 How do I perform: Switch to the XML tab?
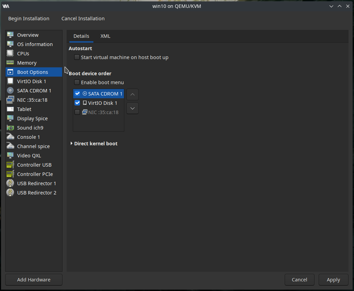click(105, 36)
